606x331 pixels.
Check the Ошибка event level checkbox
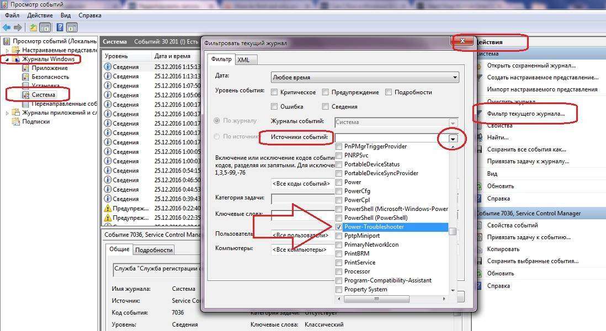[x=275, y=107]
